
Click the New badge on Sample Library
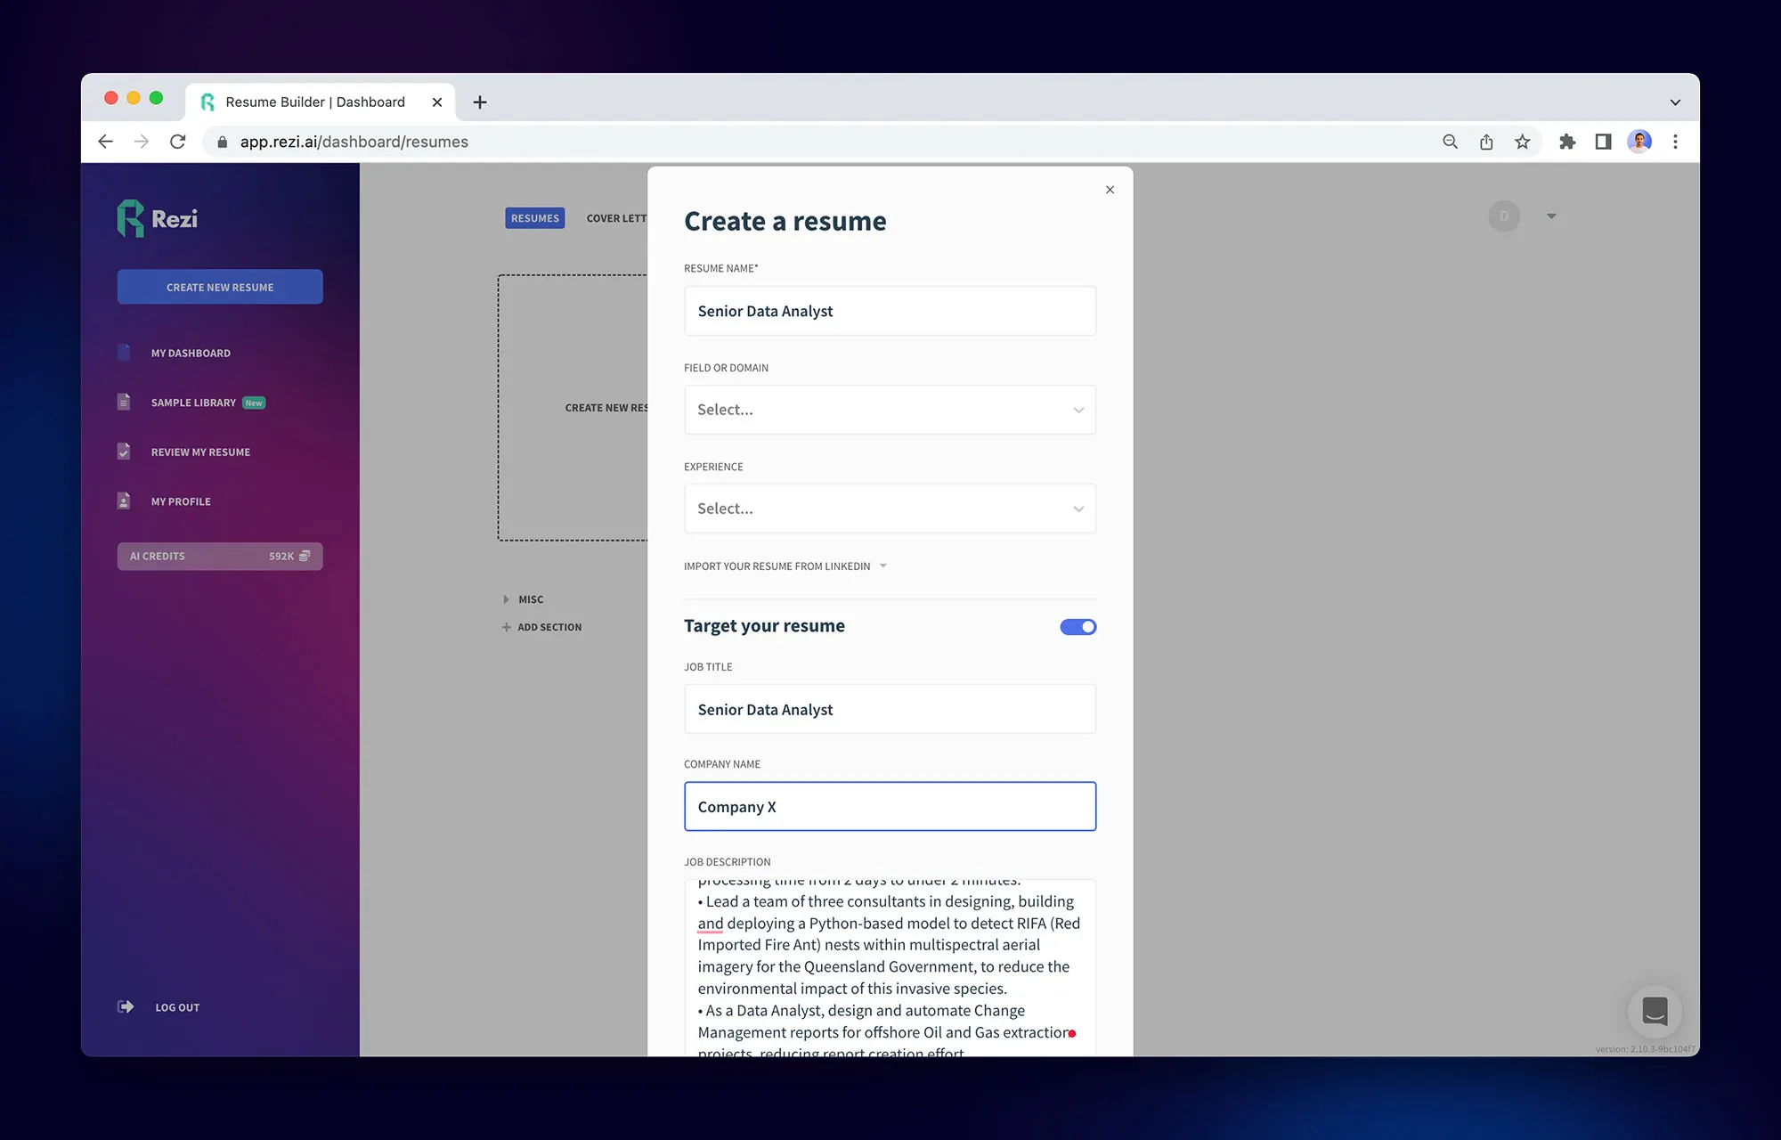254,403
